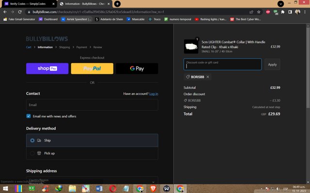The height and width of the screenshot is (193, 310).
Task: Focus the Email input field
Action: point(92,105)
